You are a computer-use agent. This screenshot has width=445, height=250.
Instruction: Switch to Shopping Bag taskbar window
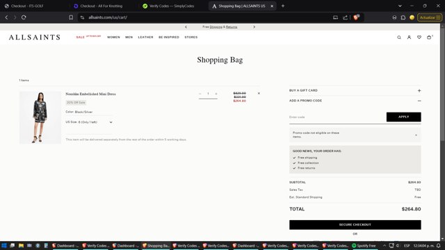click(x=156, y=245)
